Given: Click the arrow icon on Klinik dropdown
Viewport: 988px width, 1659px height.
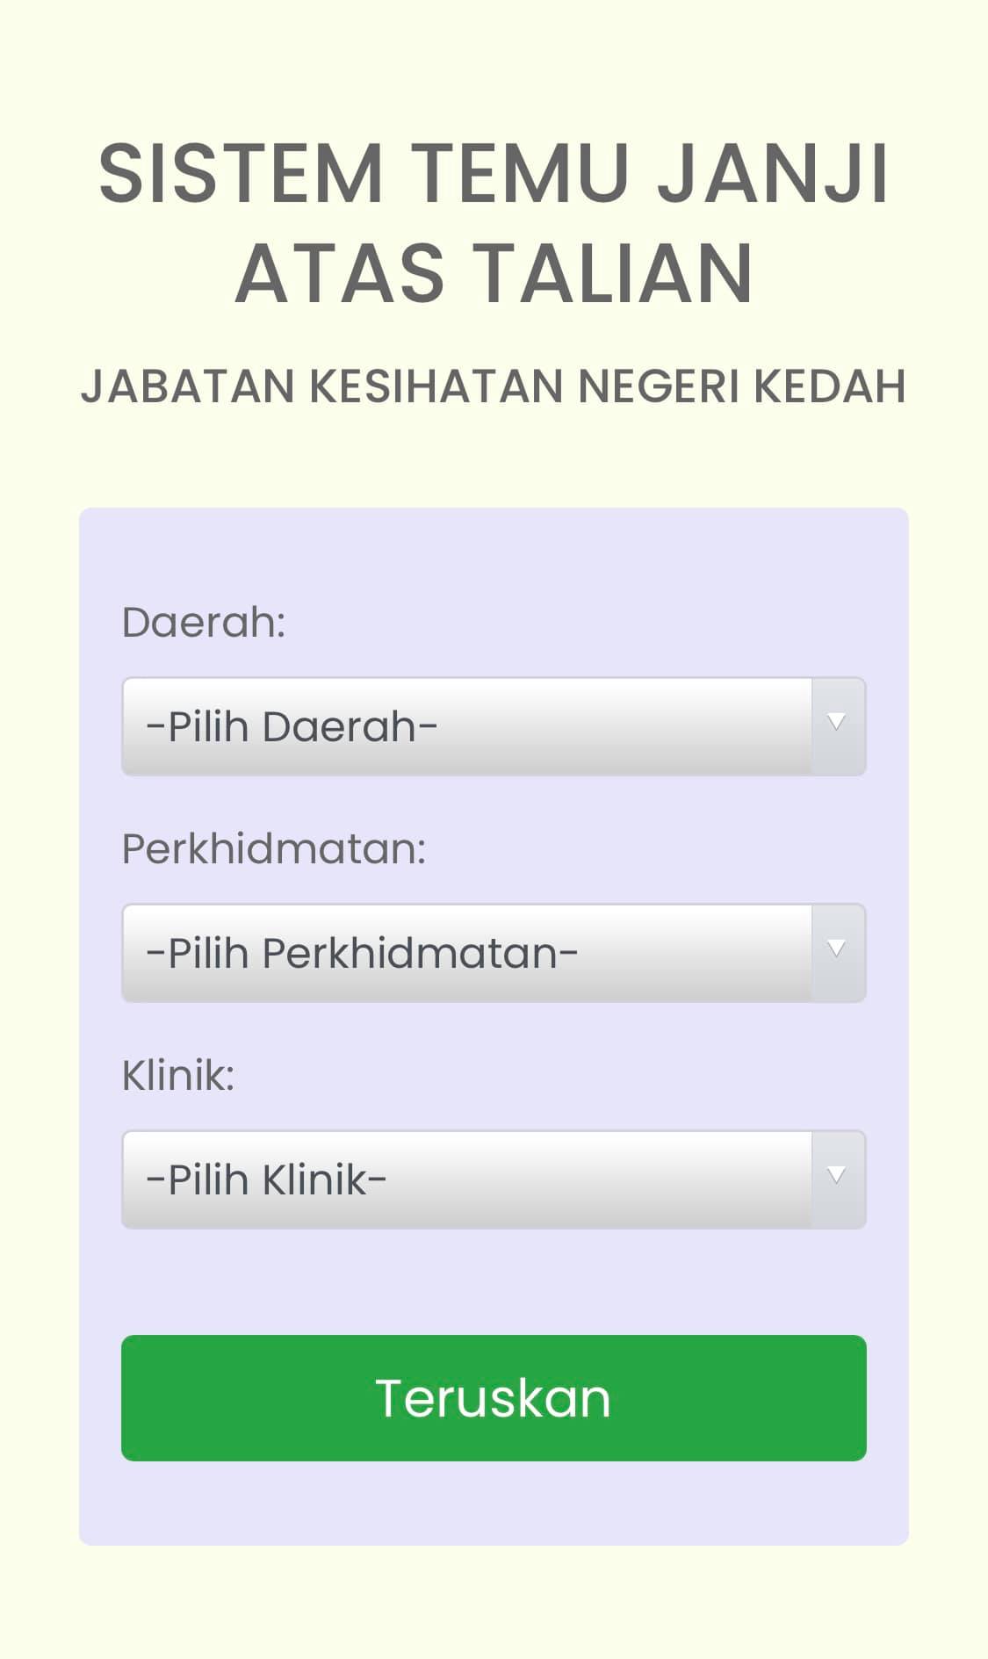Looking at the screenshot, I should pos(837,1176).
